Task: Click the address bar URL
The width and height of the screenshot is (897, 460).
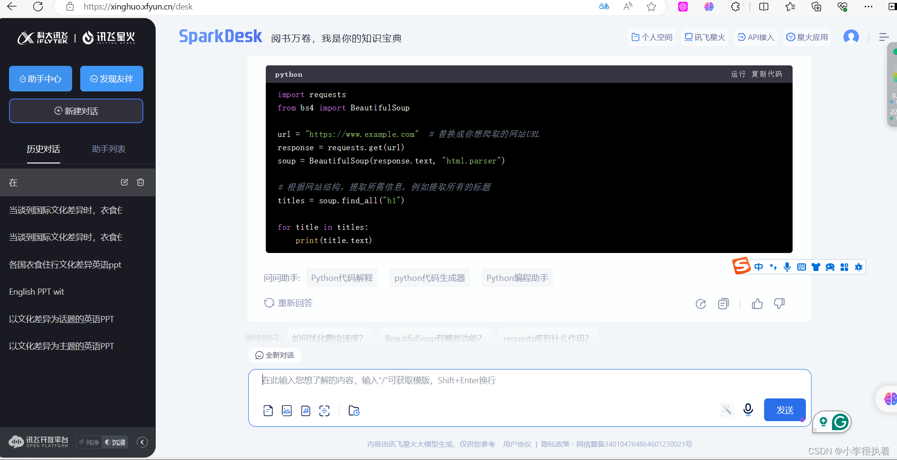Action: [x=138, y=7]
